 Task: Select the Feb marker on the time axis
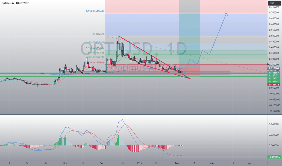coord(177,163)
